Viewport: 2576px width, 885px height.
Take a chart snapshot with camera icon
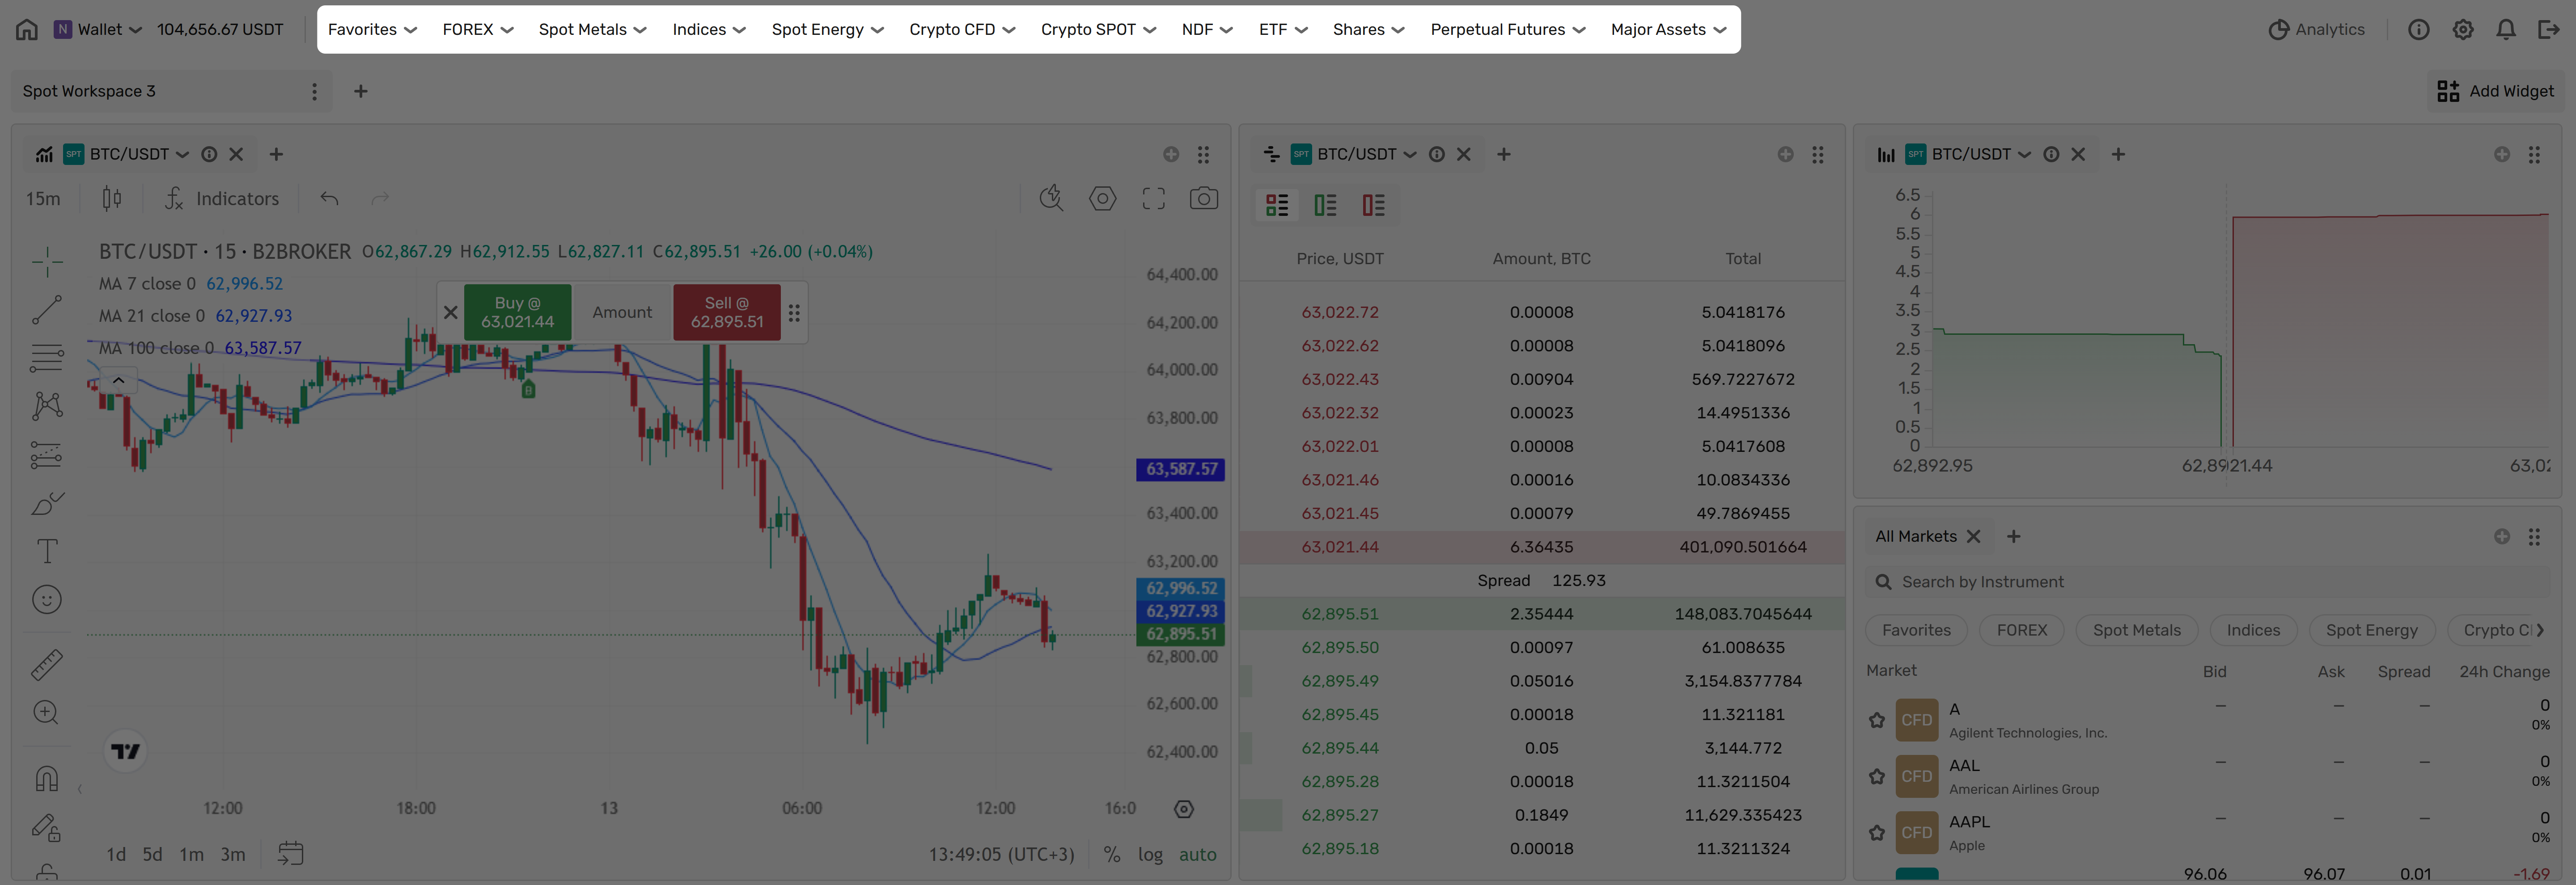1203,199
